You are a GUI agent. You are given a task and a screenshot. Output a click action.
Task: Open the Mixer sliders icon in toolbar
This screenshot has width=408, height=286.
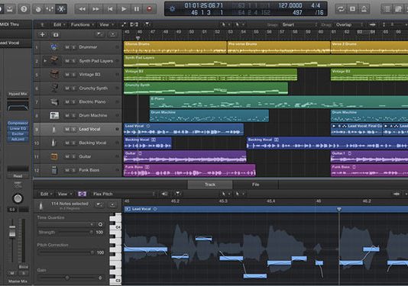50,9
